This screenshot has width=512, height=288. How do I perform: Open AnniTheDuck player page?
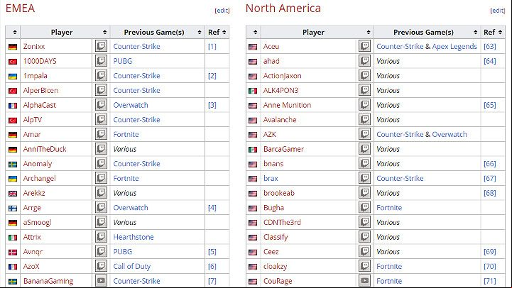45,149
